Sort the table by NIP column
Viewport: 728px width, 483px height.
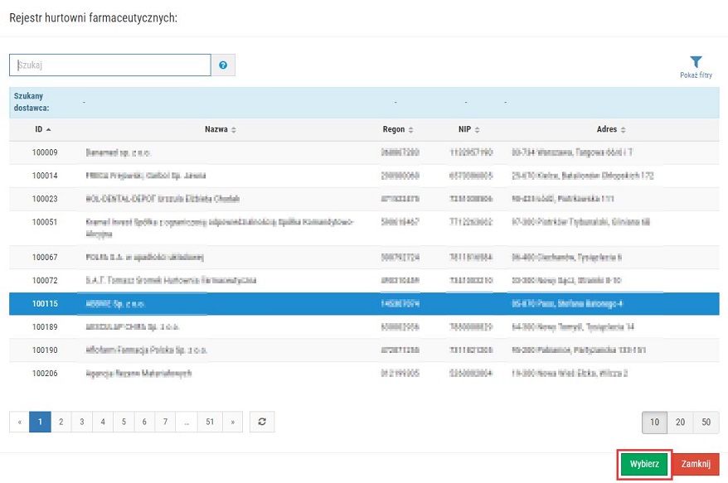tap(469, 129)
